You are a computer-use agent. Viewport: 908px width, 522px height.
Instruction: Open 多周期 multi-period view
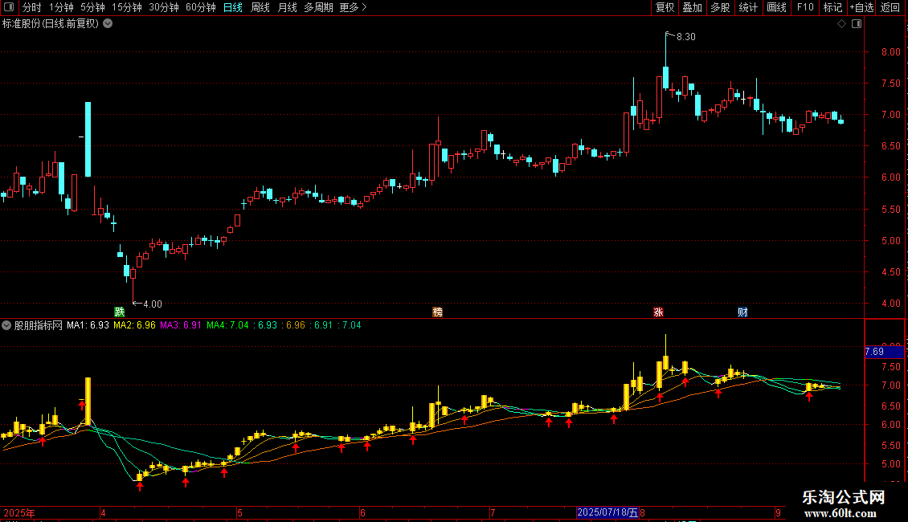[x=318, y=7]
